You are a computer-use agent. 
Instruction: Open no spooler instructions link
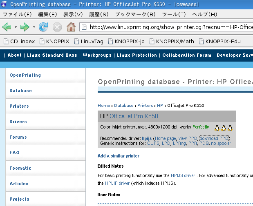tap(221, 143)
